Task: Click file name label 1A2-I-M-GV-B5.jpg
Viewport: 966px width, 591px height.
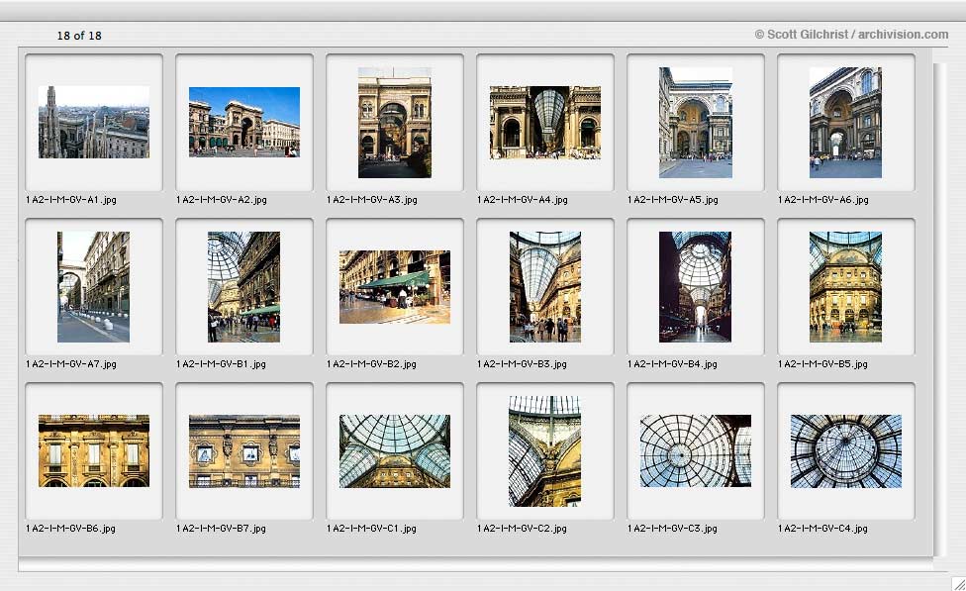Action: [x=821, y=364]
